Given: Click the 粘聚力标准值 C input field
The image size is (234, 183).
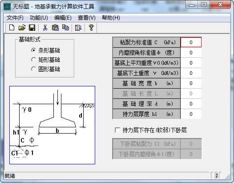Looking at the screenshot, I should coord(191,42).
